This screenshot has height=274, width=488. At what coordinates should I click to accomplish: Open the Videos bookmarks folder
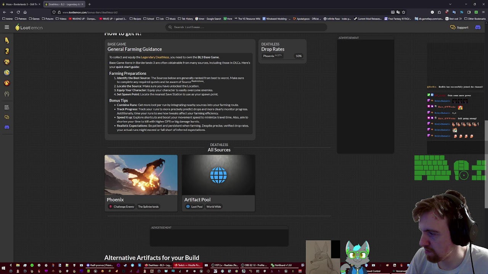(x=61, y=19)
